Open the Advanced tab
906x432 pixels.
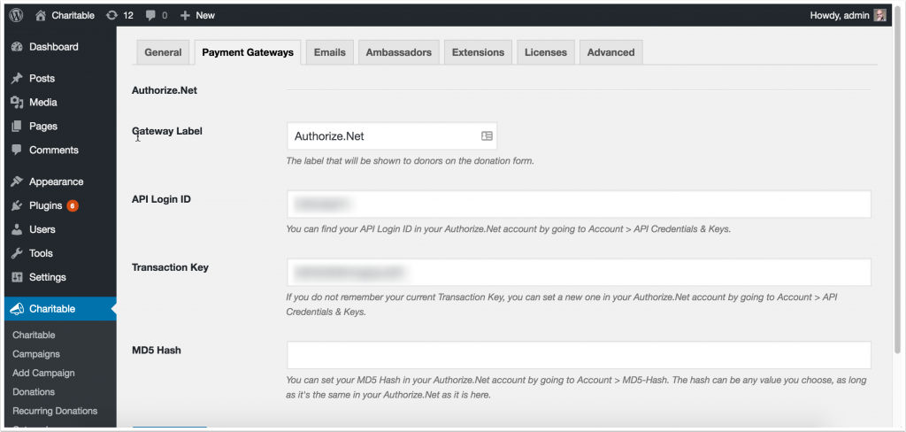(x=610, y=52)
